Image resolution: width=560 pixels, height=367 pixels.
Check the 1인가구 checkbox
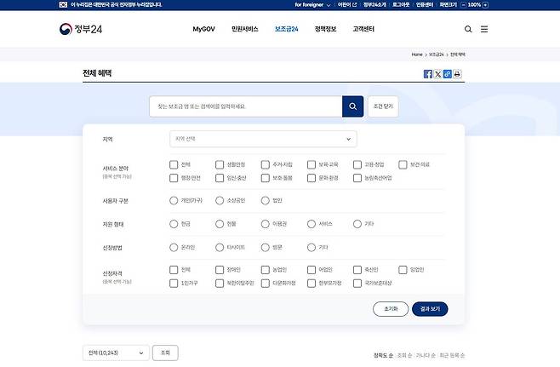[174, 284]
